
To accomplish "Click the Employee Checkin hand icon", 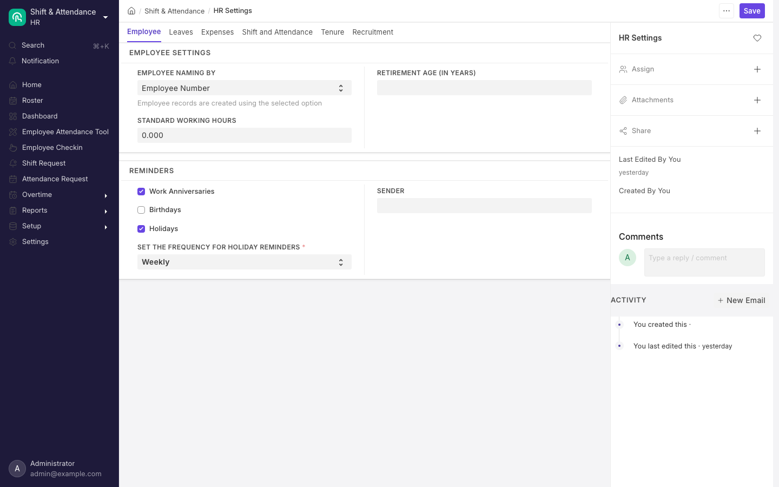I will point(13,148).
